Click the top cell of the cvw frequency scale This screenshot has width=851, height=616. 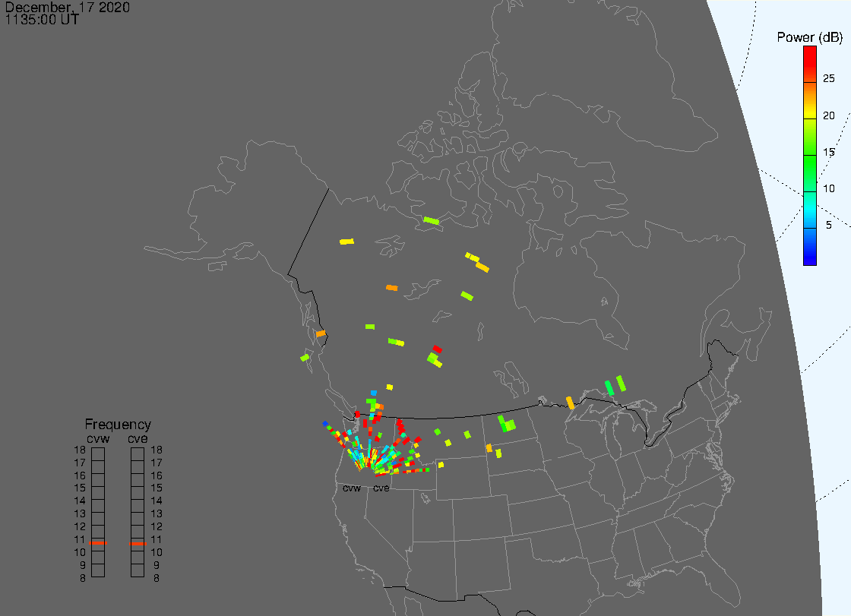pos(98,454)
